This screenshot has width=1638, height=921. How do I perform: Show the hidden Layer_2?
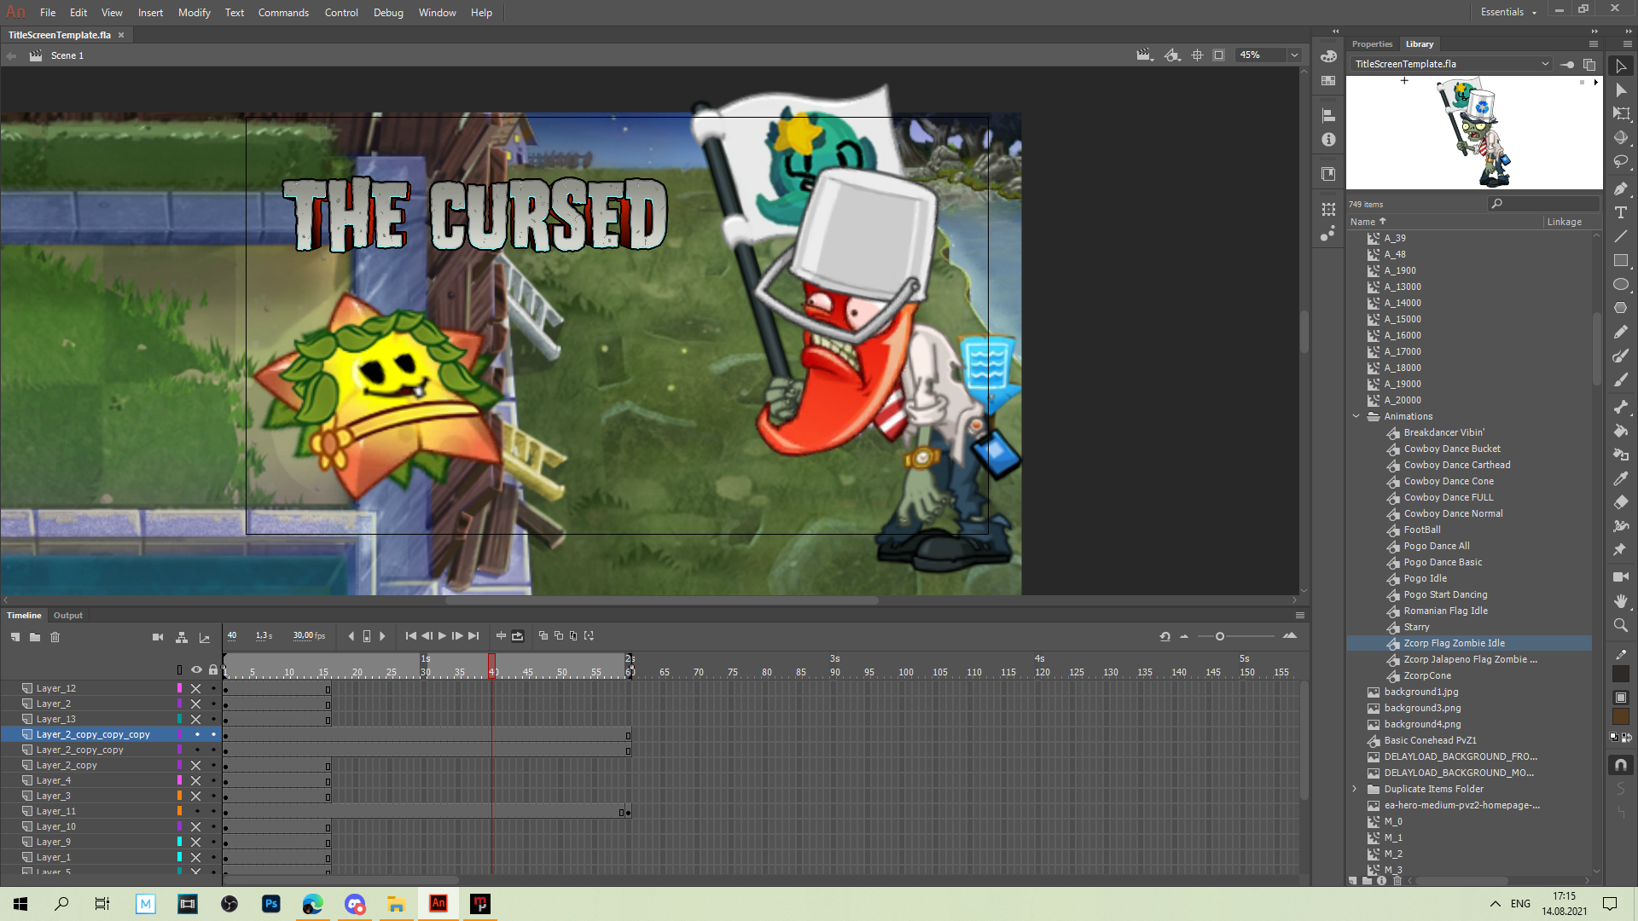[x=195, y=704]
